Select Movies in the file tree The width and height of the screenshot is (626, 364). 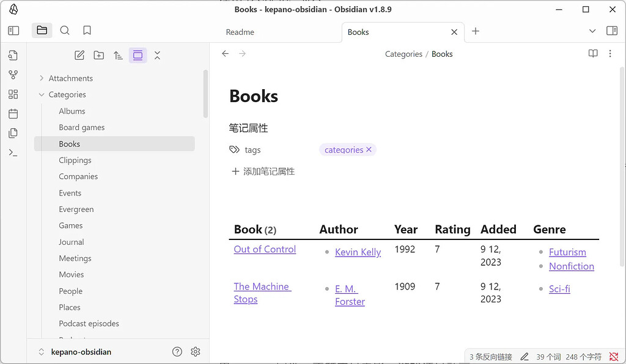71,275
